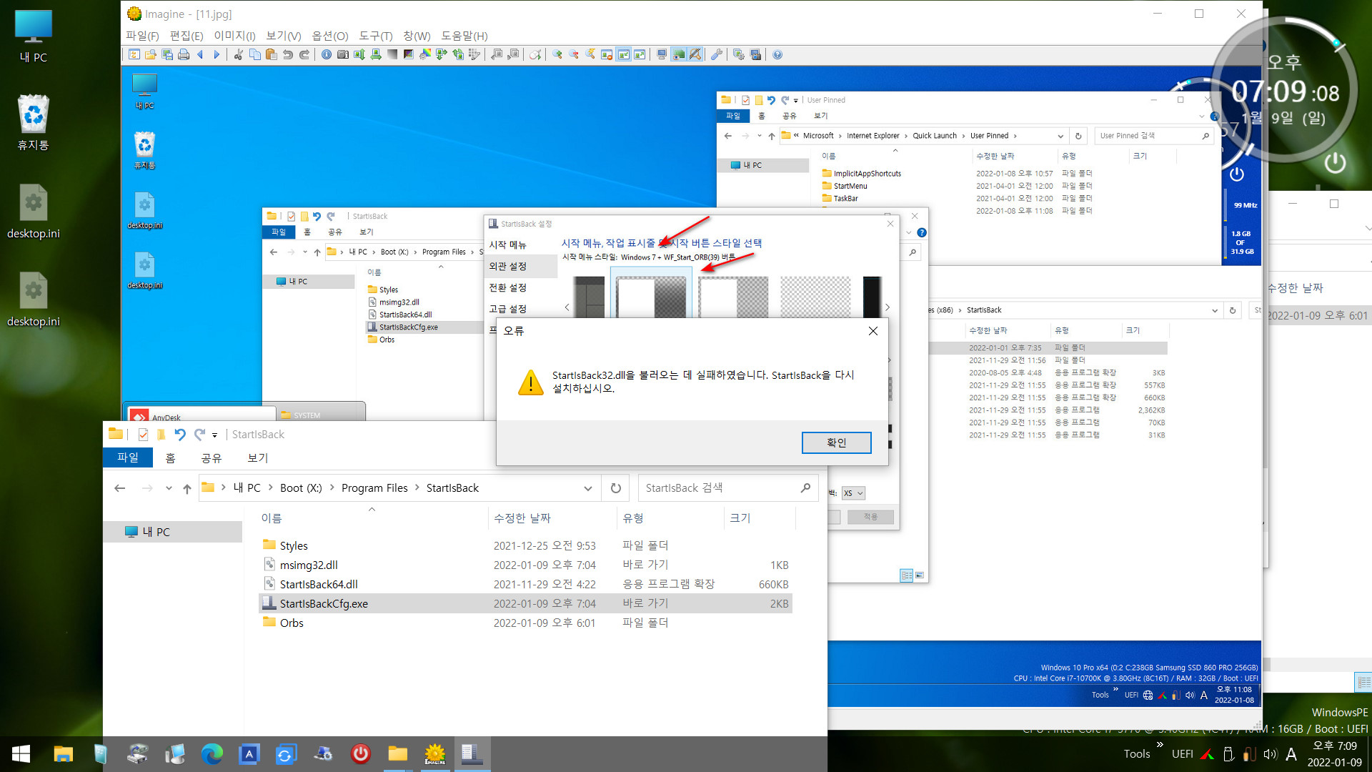The width and height of the screenshot is (1372, 772).
Task: Go to previous image with blue left arrow
Action: [x=200, y=54]
